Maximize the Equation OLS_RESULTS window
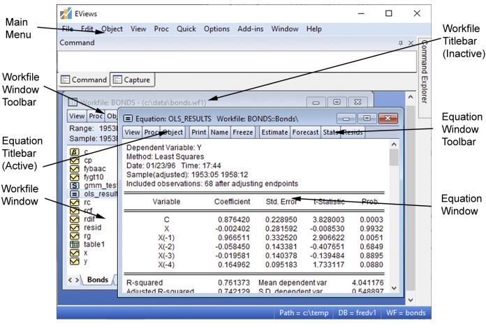486x328 pixels. click(367, 119)
